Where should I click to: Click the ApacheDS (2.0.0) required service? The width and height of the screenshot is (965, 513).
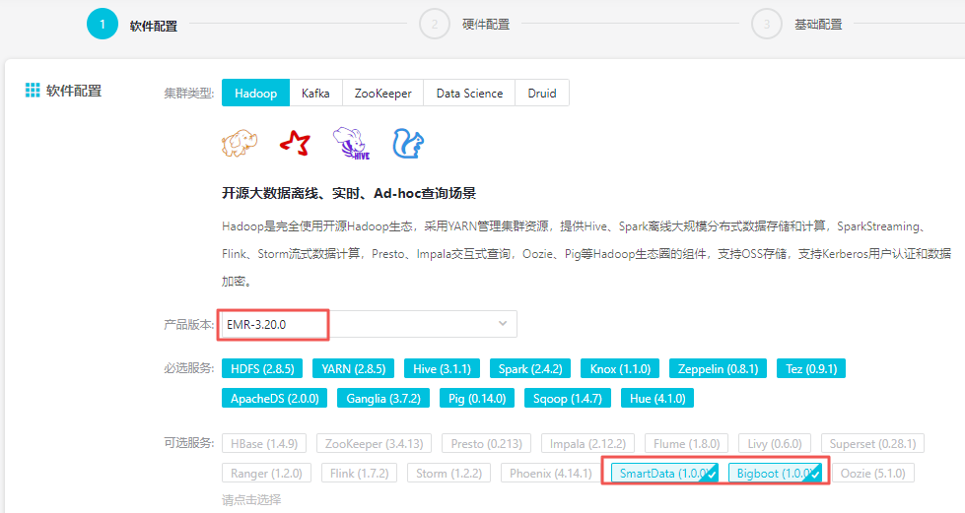click(274, 398)
